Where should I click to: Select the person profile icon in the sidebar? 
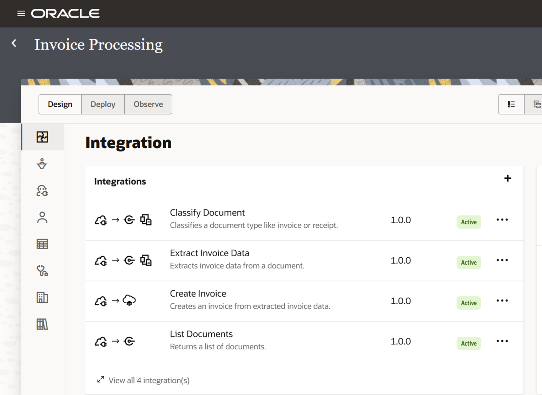click(x=42, y=217)
